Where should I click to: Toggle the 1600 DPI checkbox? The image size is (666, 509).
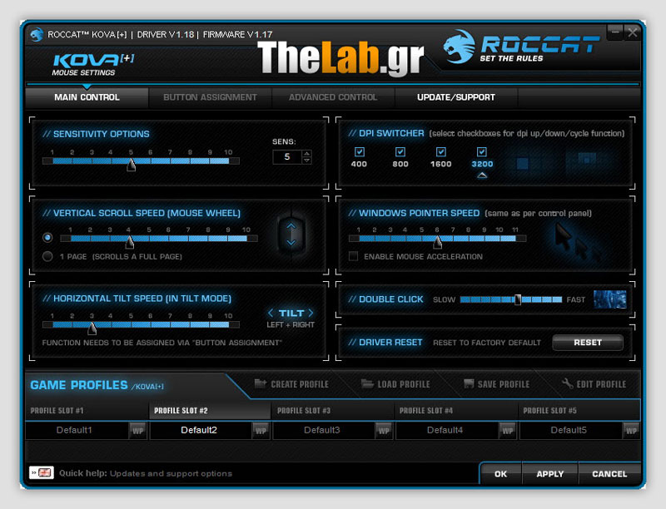441,152
